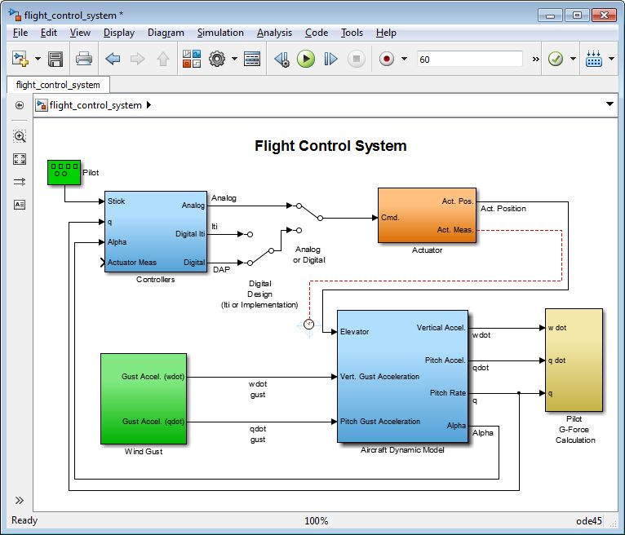This screenshot has height=535, width=625.
Task: Select the Annotation text tool in the palette
Action: [20, 205]
